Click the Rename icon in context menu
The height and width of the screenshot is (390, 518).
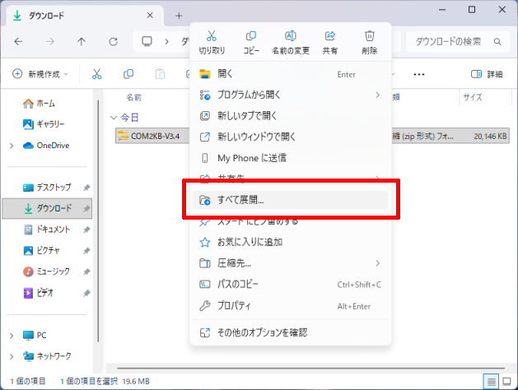291,40
